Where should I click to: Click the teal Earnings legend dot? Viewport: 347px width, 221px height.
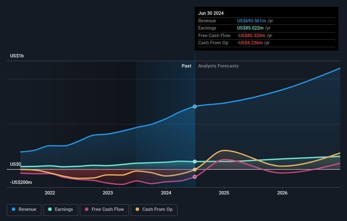[x=50, y=210]
